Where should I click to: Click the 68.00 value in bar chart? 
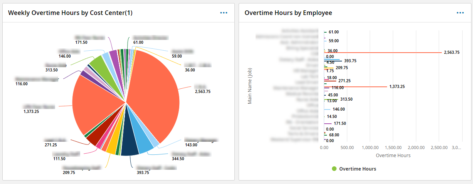[334, 135]
